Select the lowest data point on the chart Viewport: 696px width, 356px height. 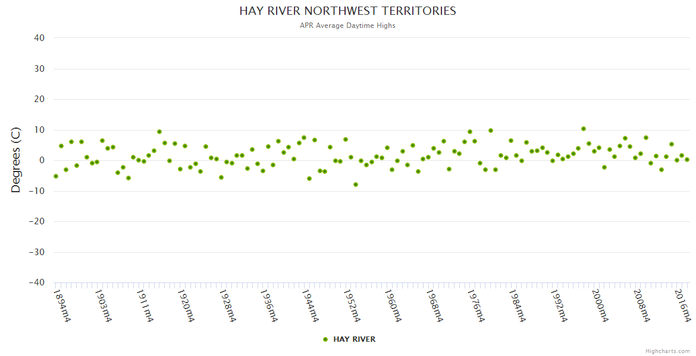pos(356,185)
